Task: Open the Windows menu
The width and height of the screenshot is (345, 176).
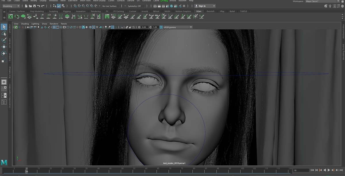Action: coord(53,1)
